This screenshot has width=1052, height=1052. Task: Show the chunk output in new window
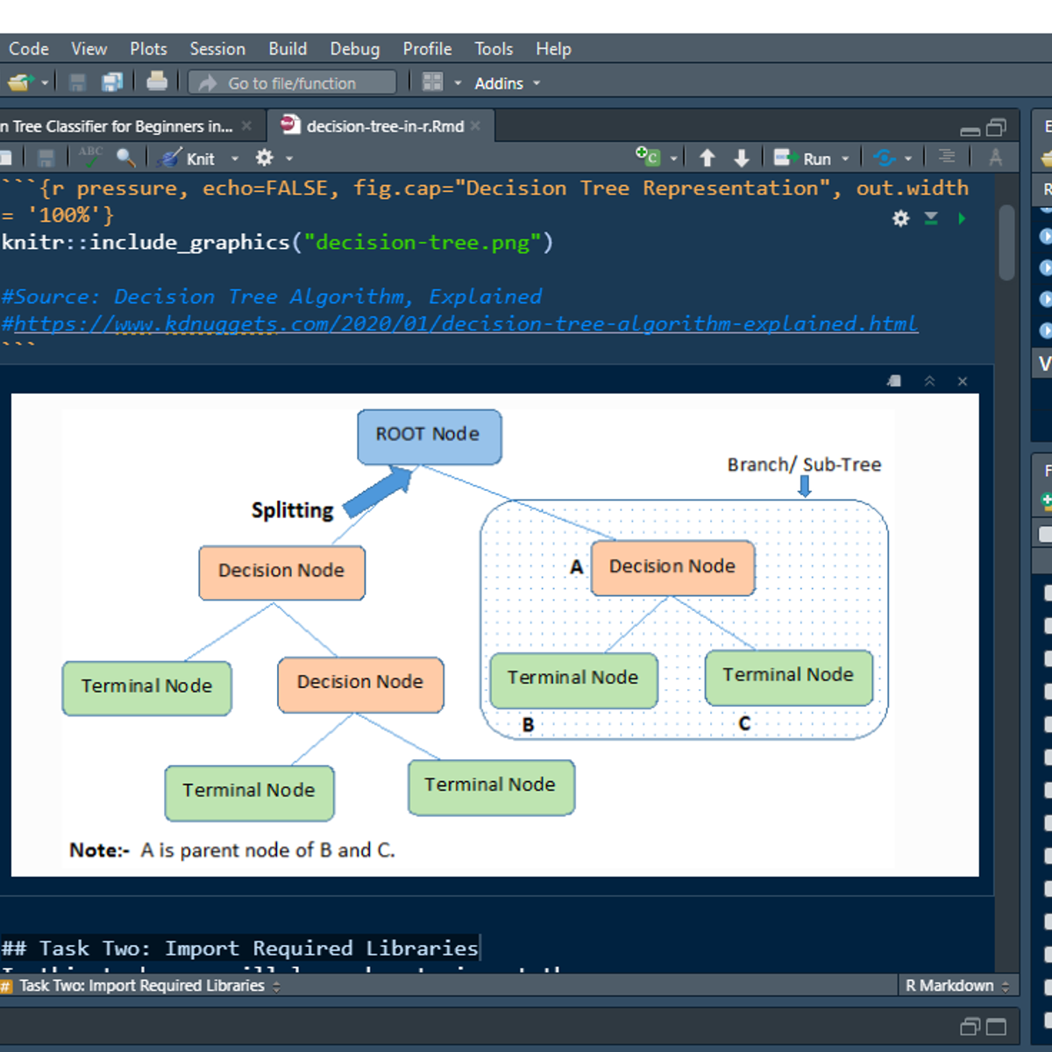click(894, 381)
